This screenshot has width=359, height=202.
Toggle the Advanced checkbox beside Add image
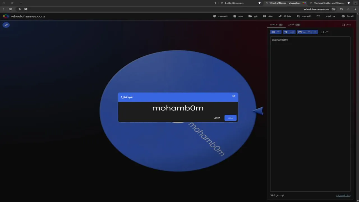[322, 32]
